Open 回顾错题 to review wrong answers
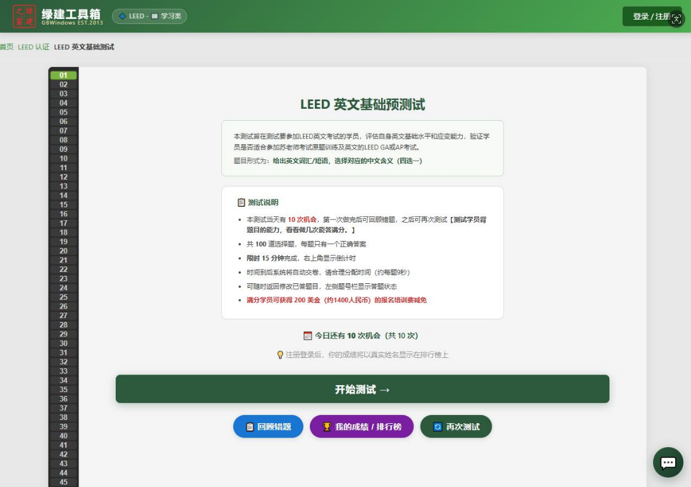 pos(268,426)
